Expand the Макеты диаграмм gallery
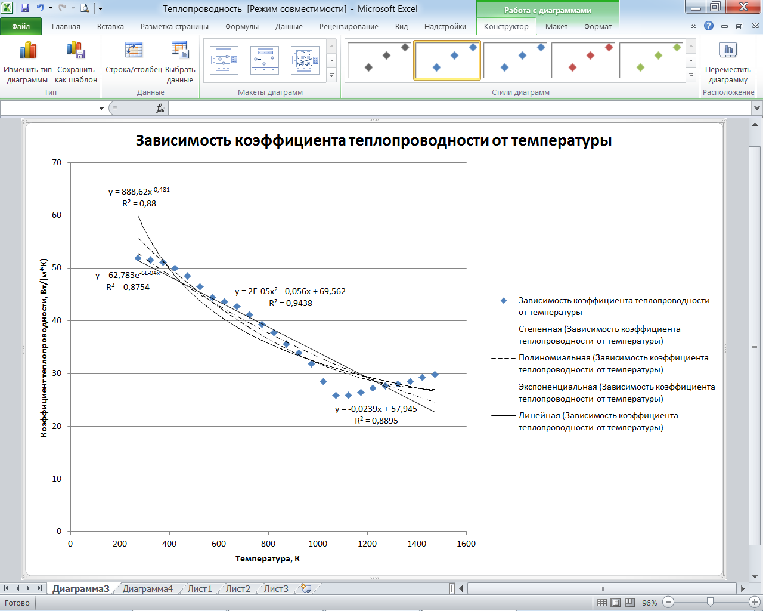 click(x=331, y=76)
